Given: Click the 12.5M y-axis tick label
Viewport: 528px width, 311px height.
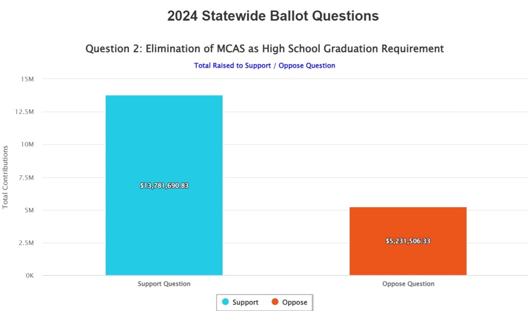Looking at the screenshot, I should click(x=25, y=112).
